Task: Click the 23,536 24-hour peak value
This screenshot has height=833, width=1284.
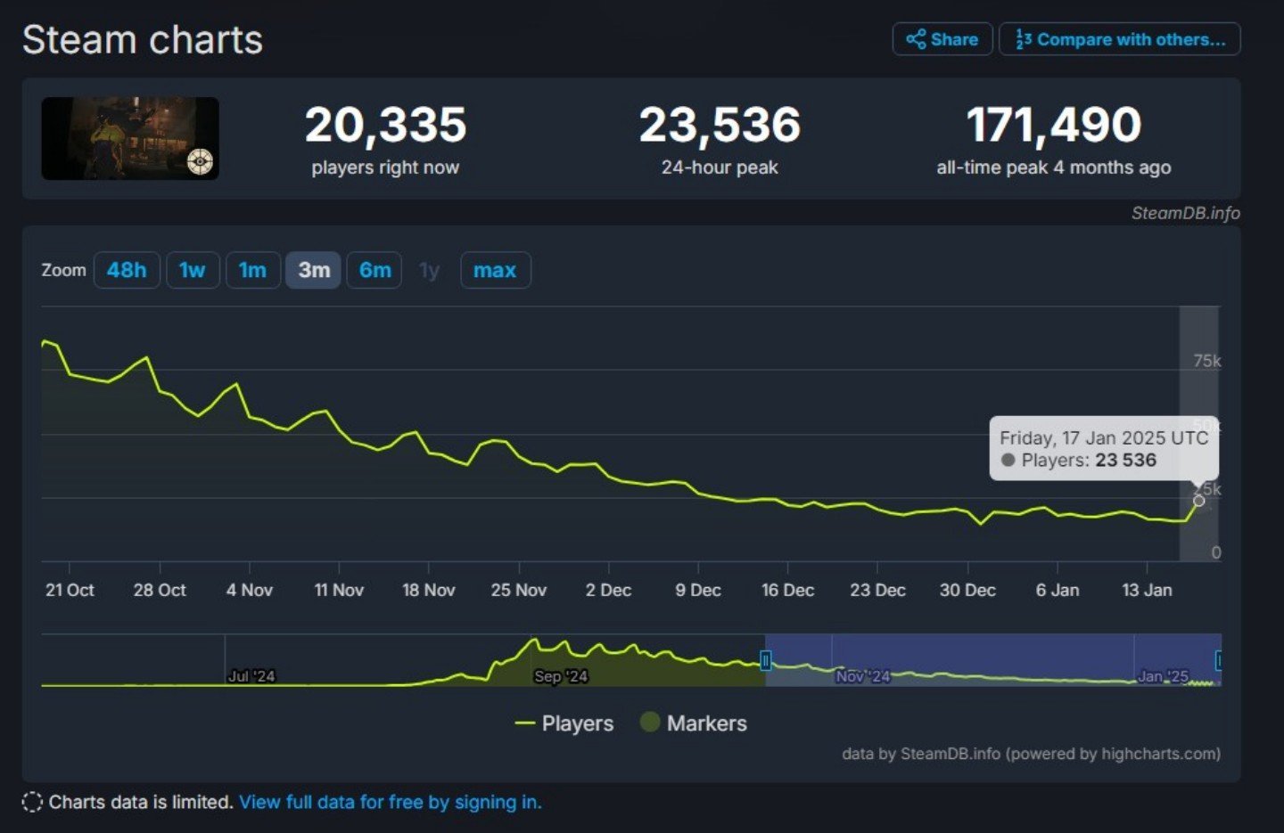Action: coord(720,125)
